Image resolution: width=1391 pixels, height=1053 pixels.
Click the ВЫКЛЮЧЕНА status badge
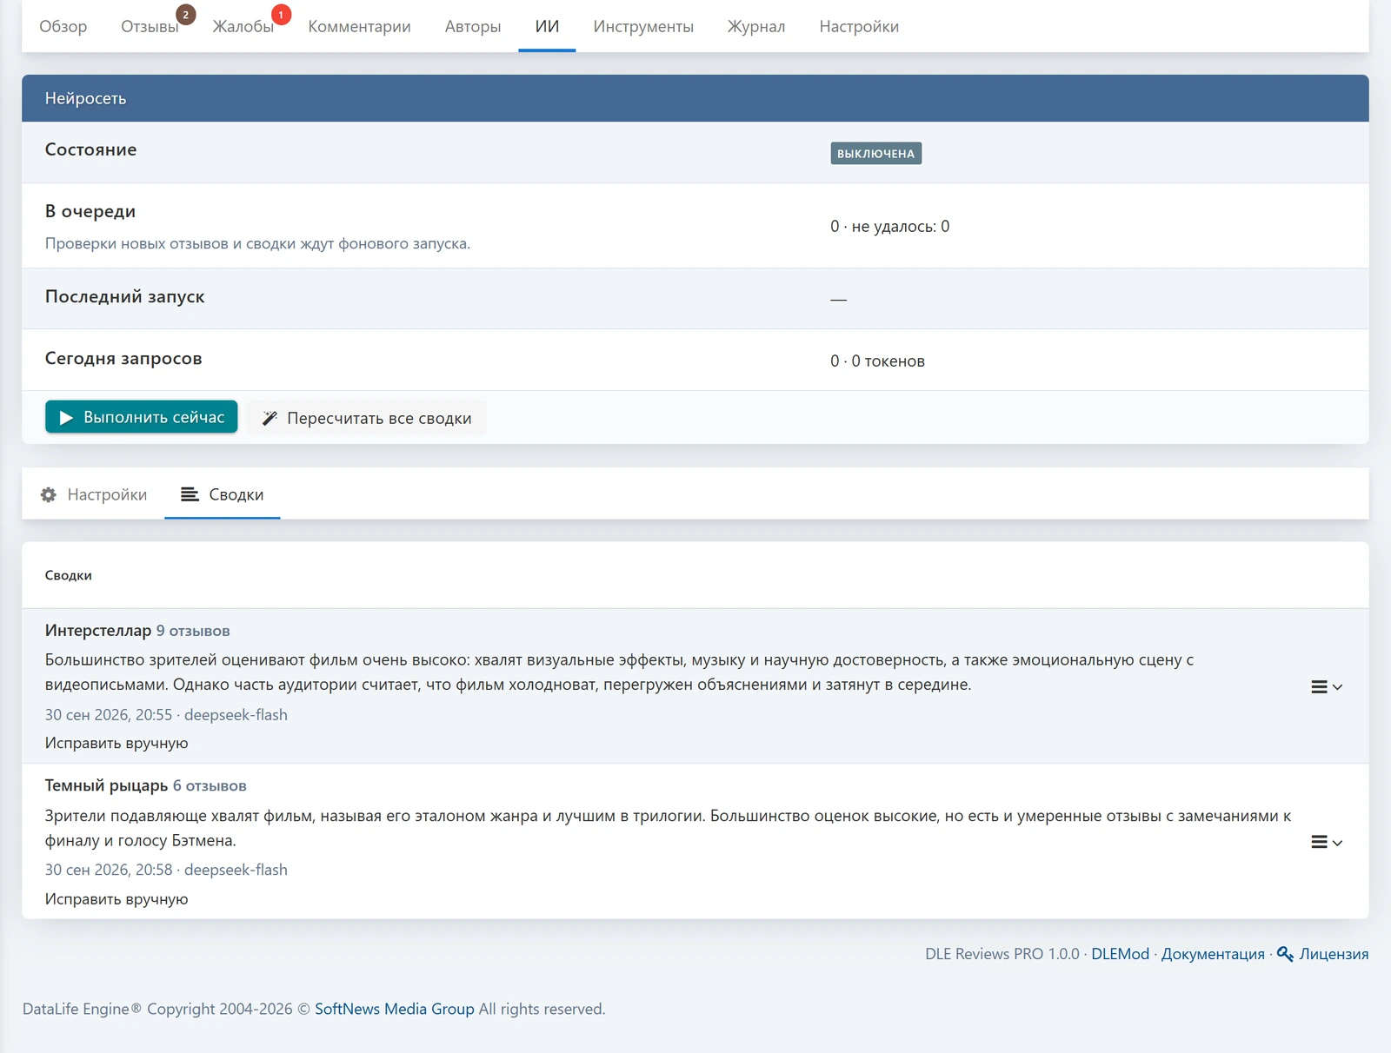tap(875, 154)
